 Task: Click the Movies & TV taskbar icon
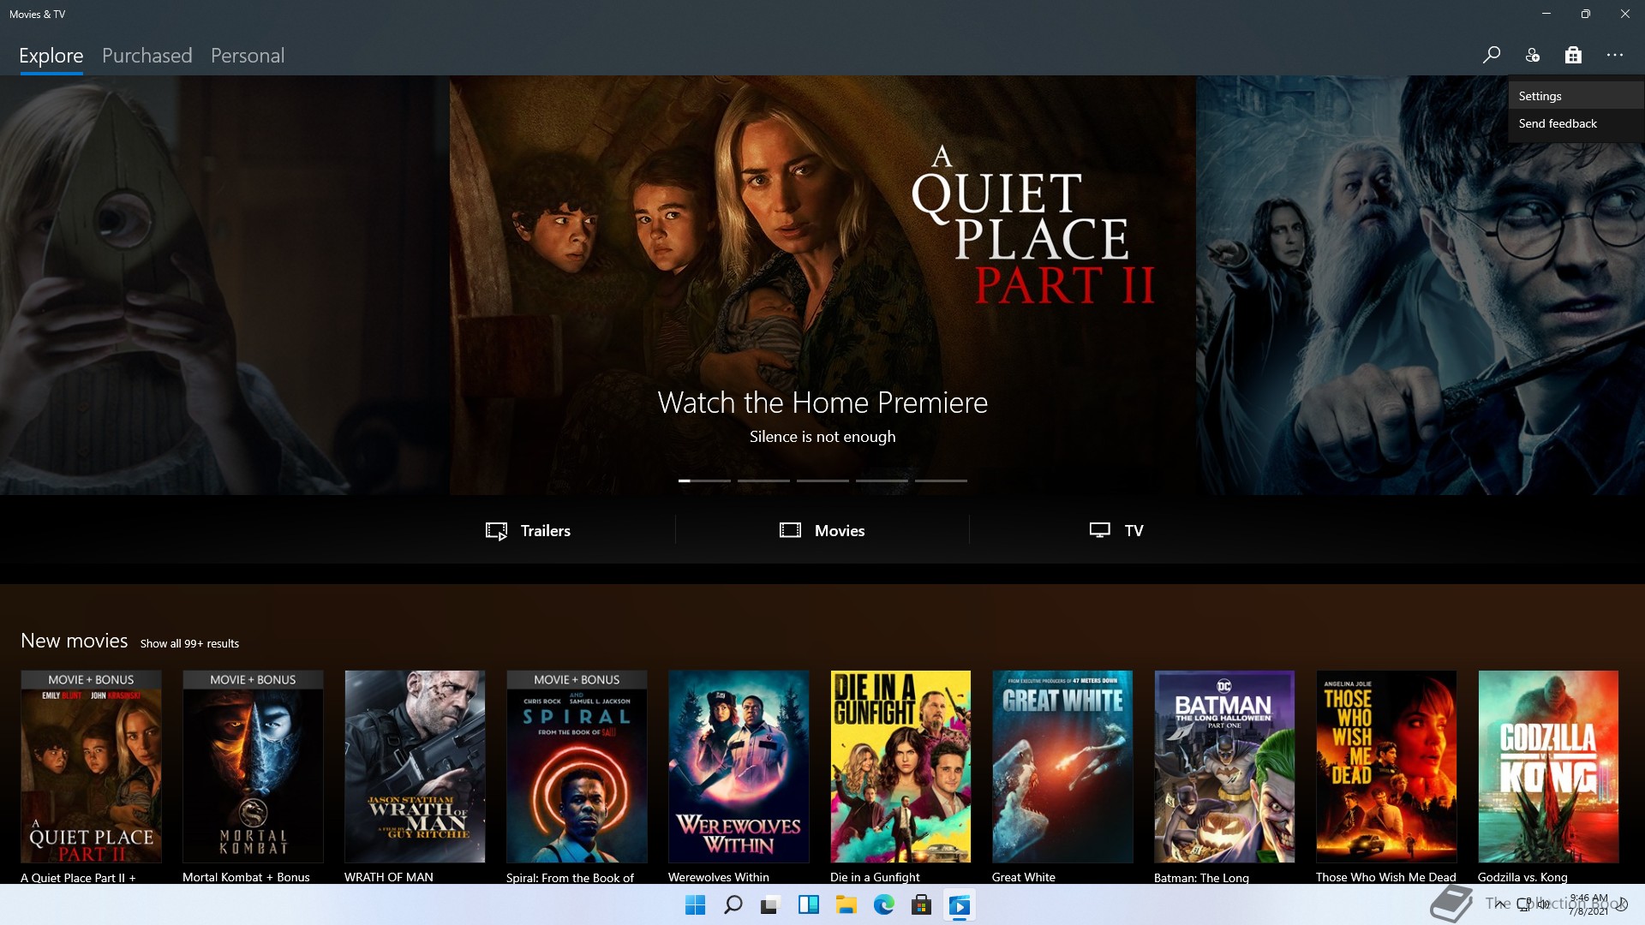959,905
